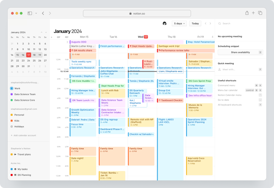Image resolution: width=274 pixels, height=188 pixels.
Task: Click the browser share icon
Action: 247,13
